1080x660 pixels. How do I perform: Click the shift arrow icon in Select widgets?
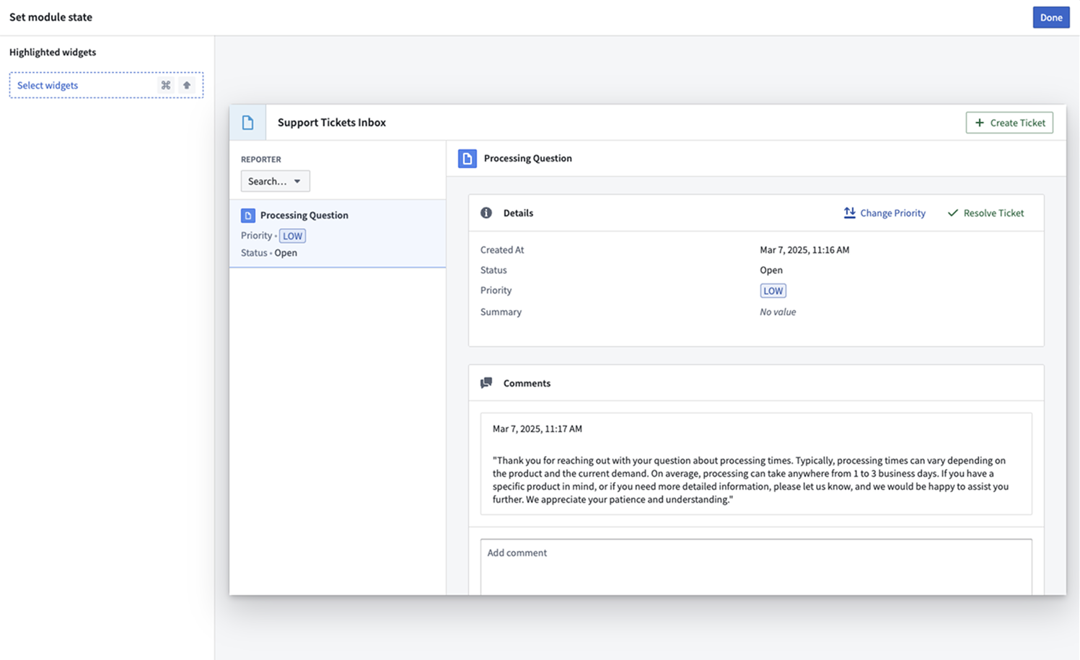click(187, 85)
